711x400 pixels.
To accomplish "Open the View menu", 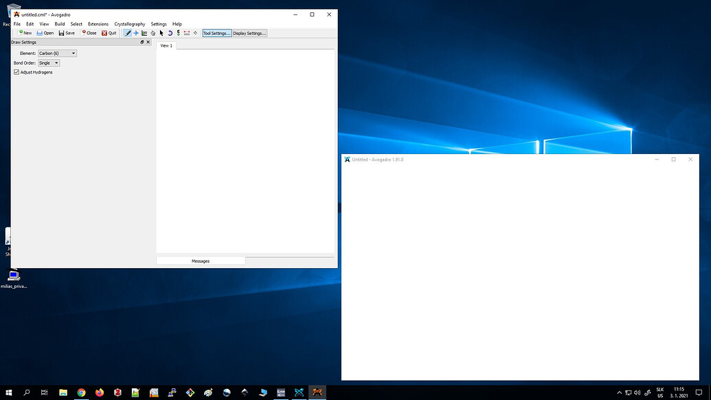I will 44,24.
